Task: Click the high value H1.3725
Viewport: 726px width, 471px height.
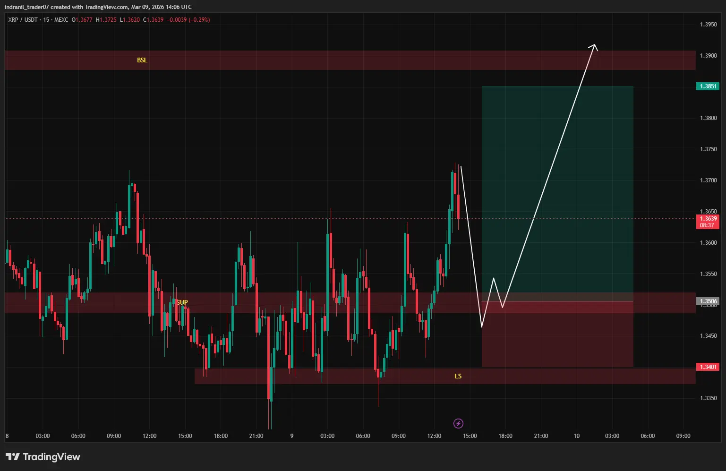Action: pyautogui.click(x=106, y=20)
